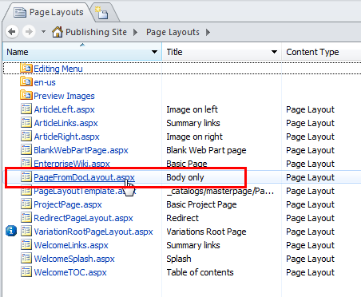Click the en-us folder icon

click(x=26, y=81)
